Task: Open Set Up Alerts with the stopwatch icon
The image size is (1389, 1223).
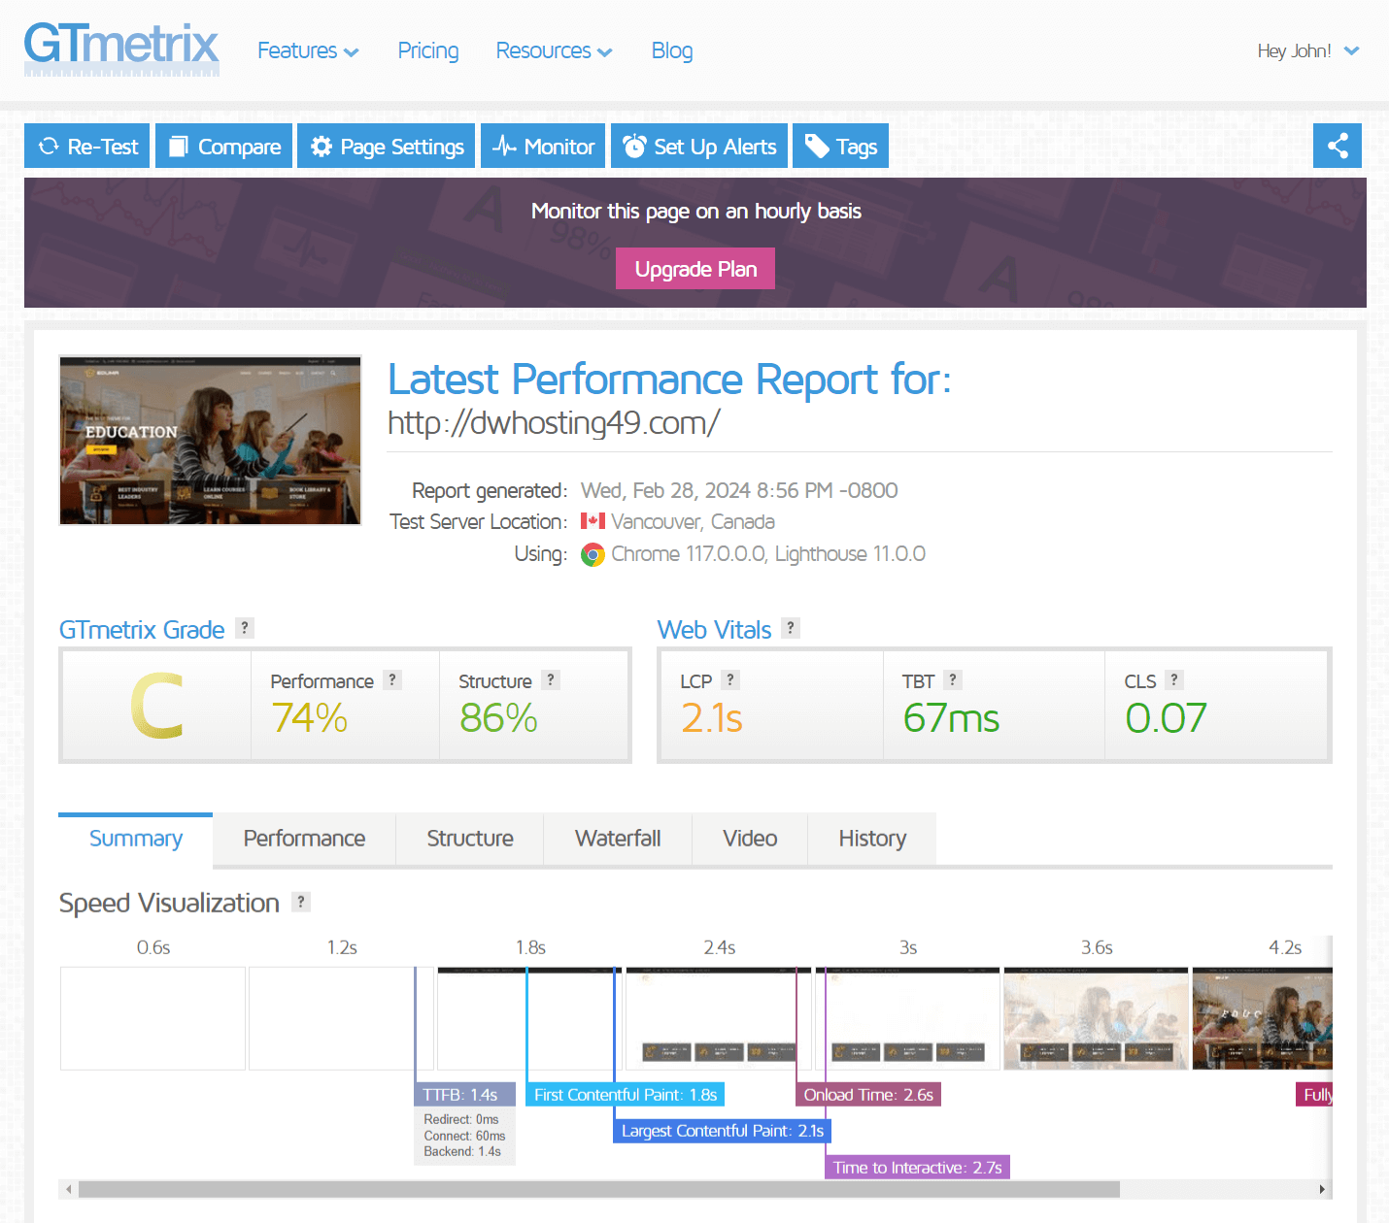Action: tap(634, 146)
